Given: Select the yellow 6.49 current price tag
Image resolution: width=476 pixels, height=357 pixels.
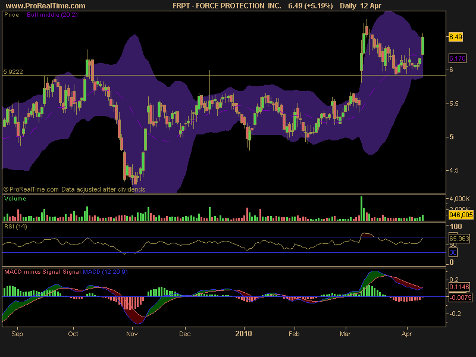Looking at the screenshot, I should (456, 37).
